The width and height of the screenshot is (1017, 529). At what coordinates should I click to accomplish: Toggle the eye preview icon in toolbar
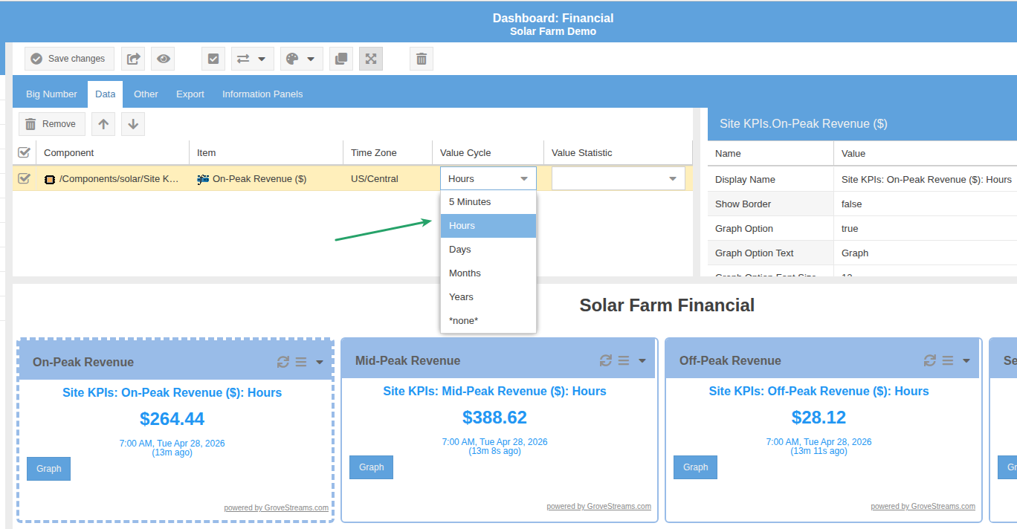point(163,59)
